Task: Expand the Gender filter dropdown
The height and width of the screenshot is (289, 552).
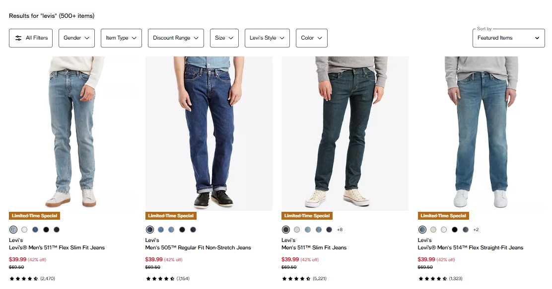Action: pyautogui.click(x=76, y=38)
